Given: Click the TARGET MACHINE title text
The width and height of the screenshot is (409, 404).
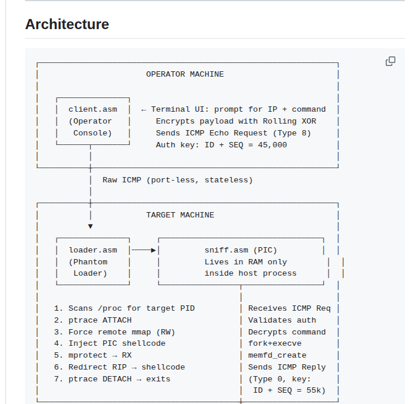Looking at the screenshot, I should click(x=180, y=215).
